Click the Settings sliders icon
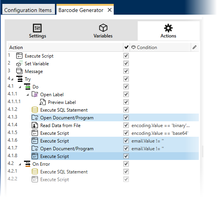 pos(37,28)
